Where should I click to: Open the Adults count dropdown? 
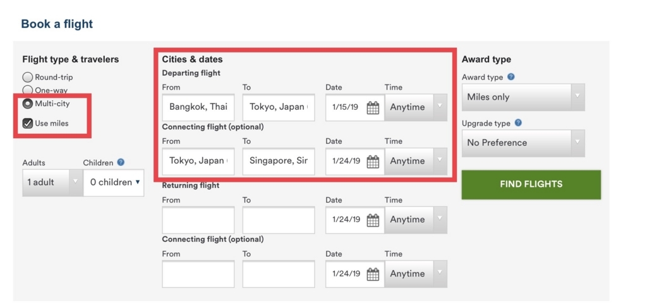pyautogui.click(x=52, y=182)
